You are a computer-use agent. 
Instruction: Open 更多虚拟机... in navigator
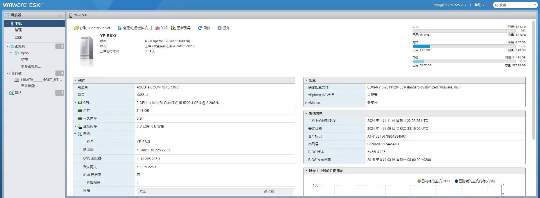point(31,67)
